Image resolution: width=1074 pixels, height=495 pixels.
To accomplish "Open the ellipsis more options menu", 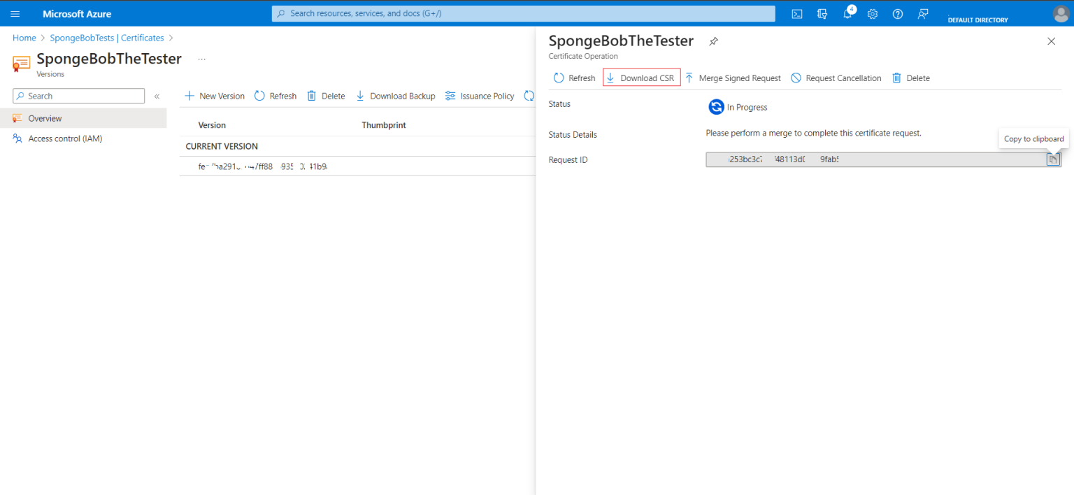I will (x=201, y=59).
